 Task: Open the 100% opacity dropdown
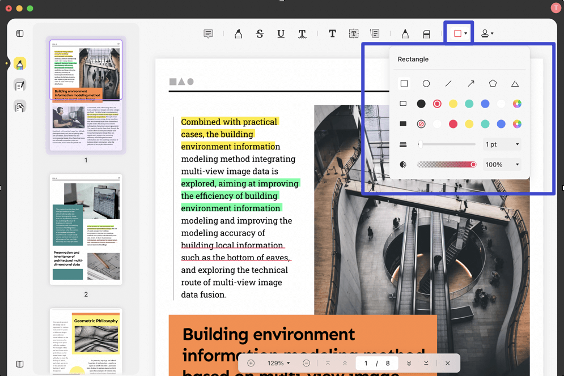pos(501,164)
